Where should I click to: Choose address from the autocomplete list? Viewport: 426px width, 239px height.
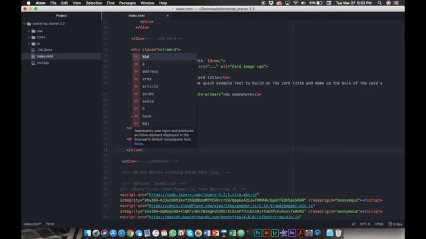164,72
